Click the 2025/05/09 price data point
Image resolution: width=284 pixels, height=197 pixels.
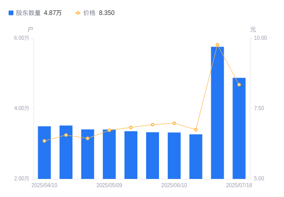pyautogui.click(x=109, y=130)
